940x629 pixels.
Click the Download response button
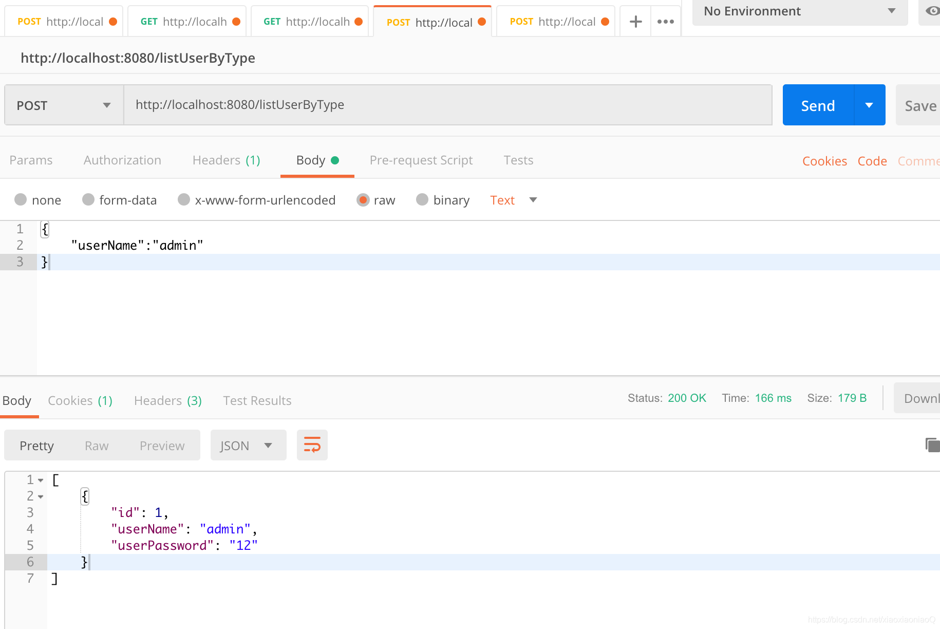pyautogui.click(x=918, y=398)
